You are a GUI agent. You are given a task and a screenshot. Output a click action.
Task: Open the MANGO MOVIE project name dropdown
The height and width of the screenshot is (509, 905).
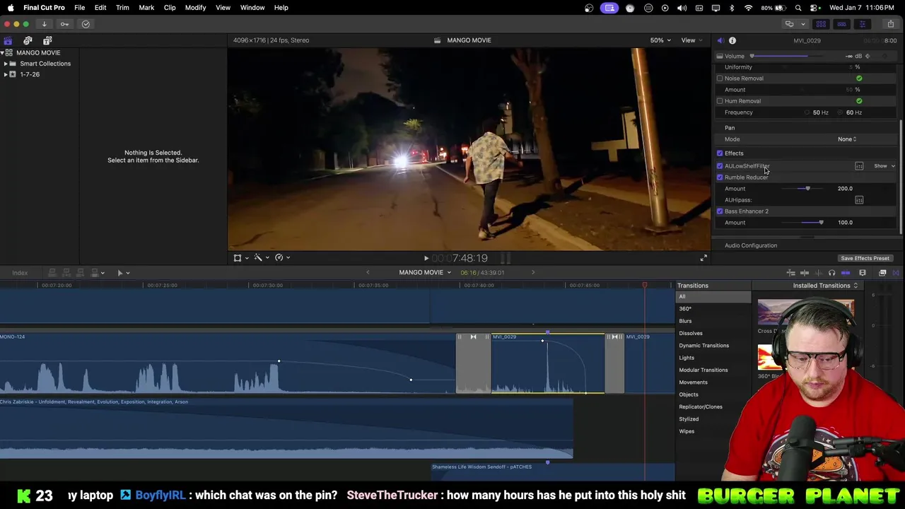425,272
